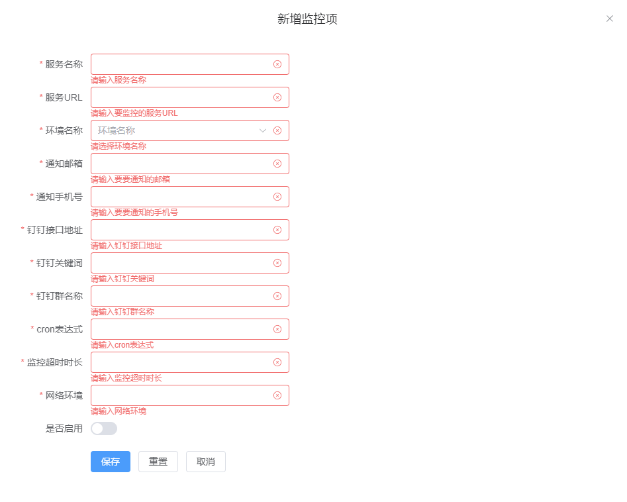This screenshot has height=502, width=627.
Task: Click the error icon in 钉钉接口地址 field
Action: [277, 230]
